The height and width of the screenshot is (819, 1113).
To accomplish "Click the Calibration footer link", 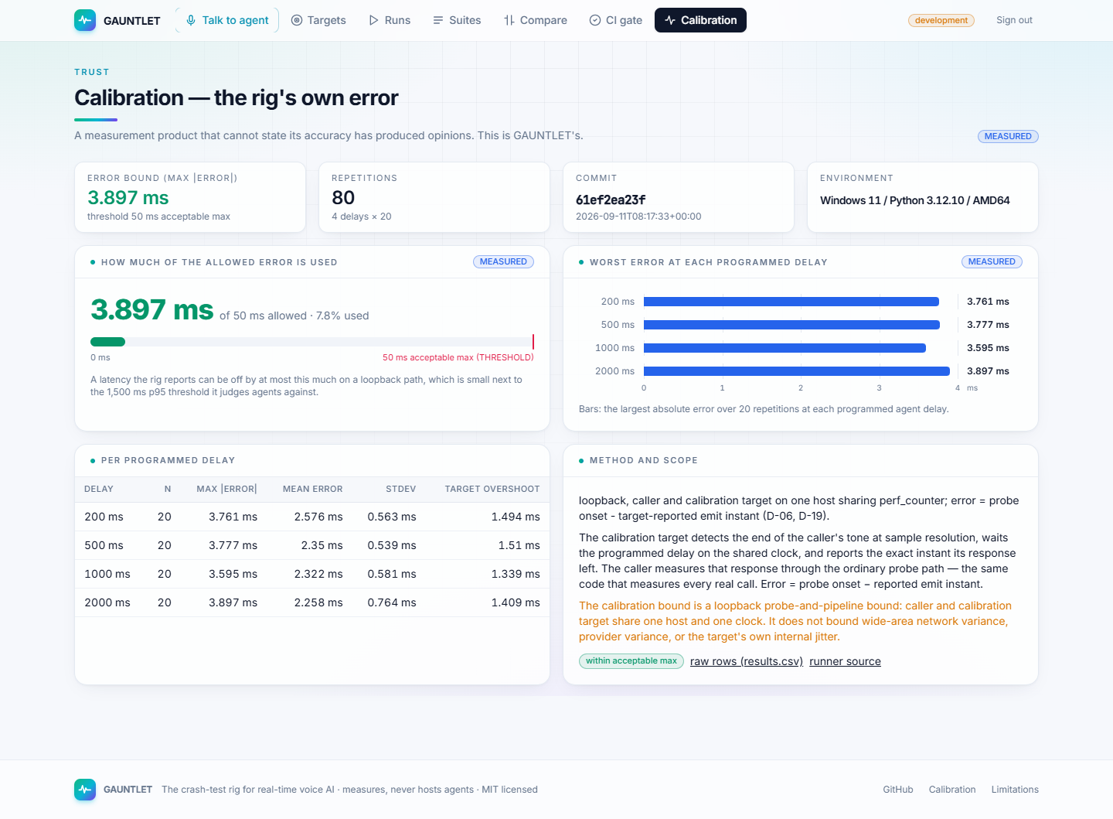I will [952, 790].
